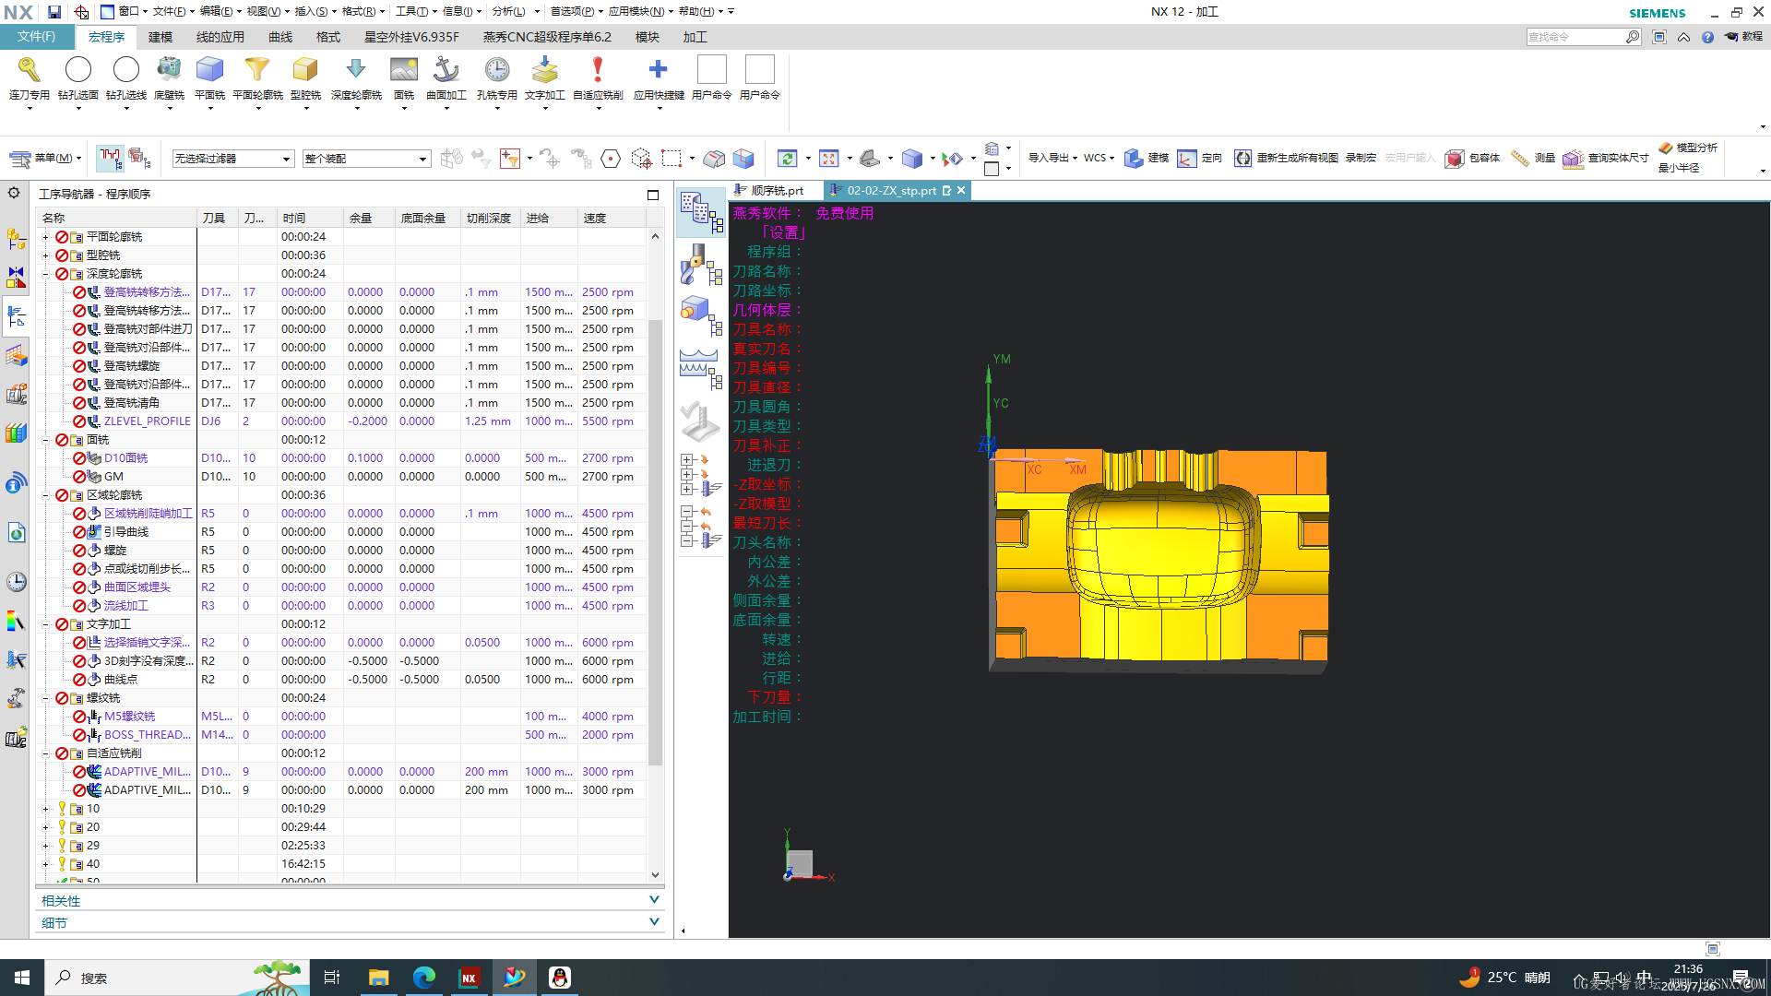The height and width of the screenshot is (996, 1771).
Task: Open the selection filter dropdown 无选择过滤器
Action: point(233,159)
